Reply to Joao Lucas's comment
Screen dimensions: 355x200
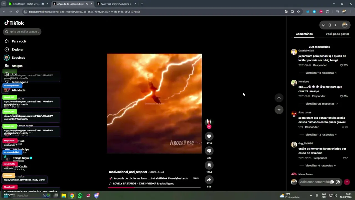tap(312, 127)
